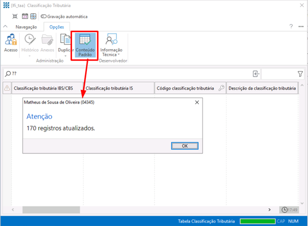Image resolution: width=308 pixels, height=226 pixels.
Task: Click the help question mark button
Action: [291, 26]
